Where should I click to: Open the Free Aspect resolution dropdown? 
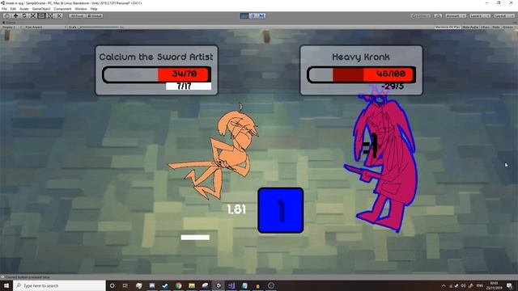tap(45, 27)
